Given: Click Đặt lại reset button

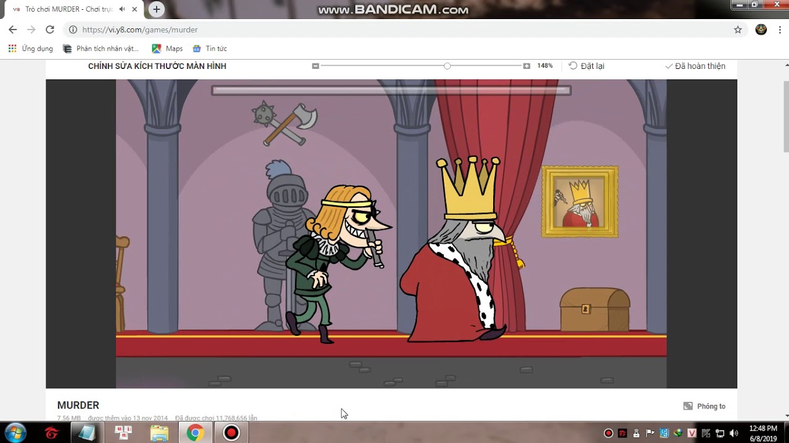Looking at the screenshot, I should pos(586,66).
